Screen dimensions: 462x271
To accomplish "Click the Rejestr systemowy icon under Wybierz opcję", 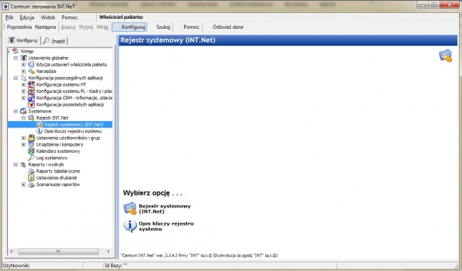I will [130, 208].
